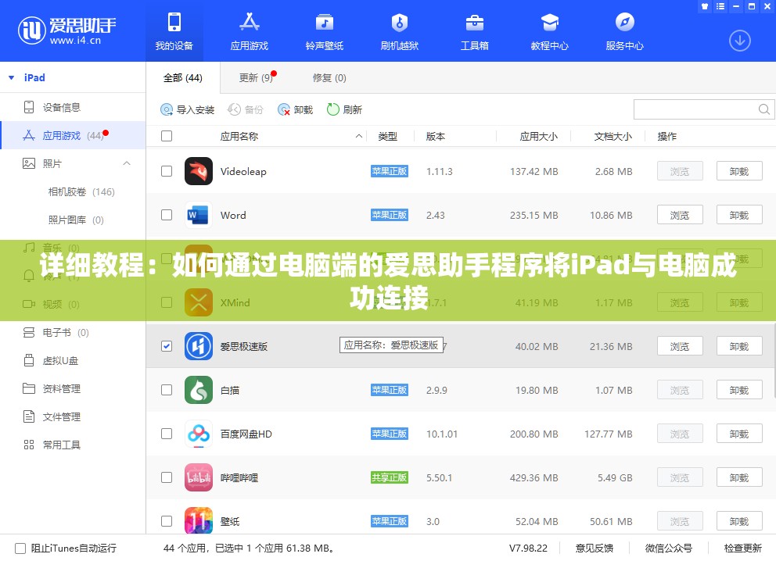Open 铃声壁纸 ringtones and wallpapers
The width and height of the screenshot is (776, 561).
[x=325, y=31]
